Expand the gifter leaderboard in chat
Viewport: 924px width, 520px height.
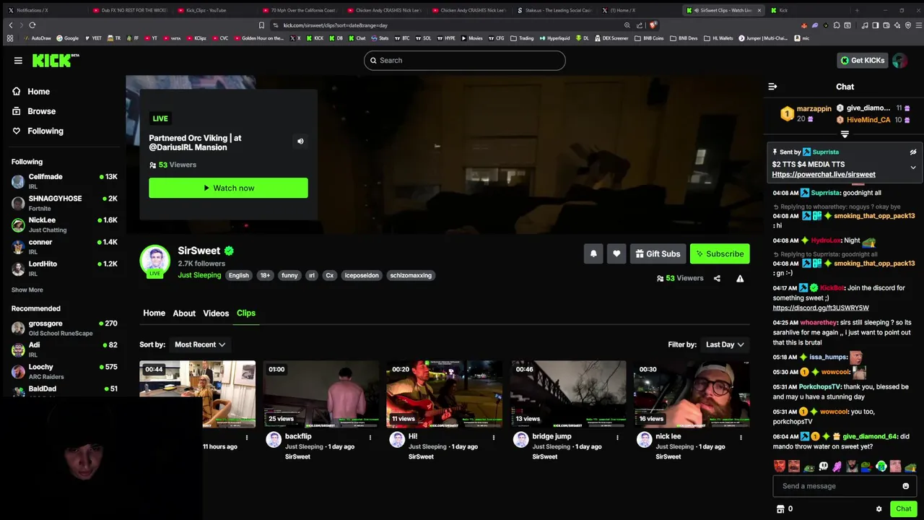coord(845,134)
